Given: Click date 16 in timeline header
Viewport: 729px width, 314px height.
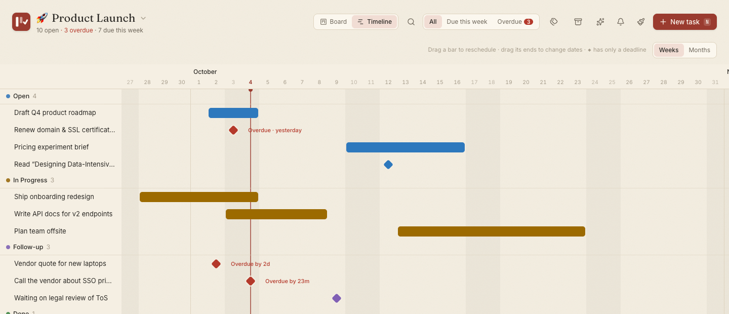Looking at the screenshot, I should (457, 82).
